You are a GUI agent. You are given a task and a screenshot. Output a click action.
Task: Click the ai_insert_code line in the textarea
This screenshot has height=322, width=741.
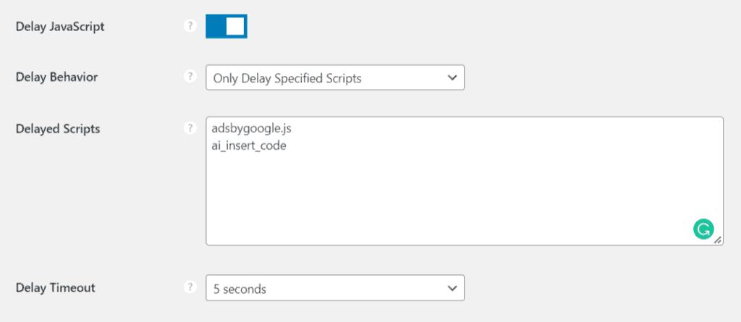point(250,145)
